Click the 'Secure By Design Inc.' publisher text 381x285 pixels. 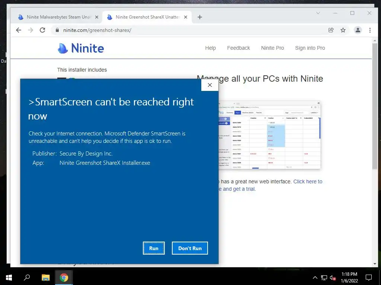pyautogui.click(x=86, y=154)
